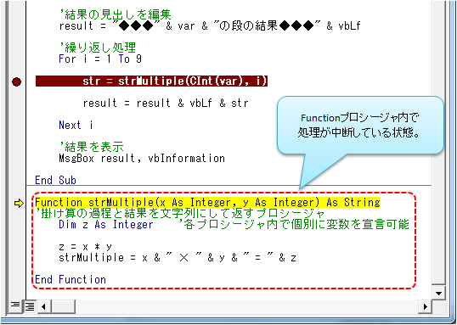Click the 'の段の結果' result heading line

210,26
